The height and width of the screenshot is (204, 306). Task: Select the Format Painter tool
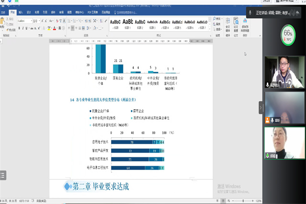coord(11,30)
